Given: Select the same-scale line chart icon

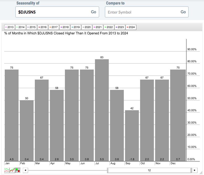Looking at the screenshot, I should (x=12, y=170).
